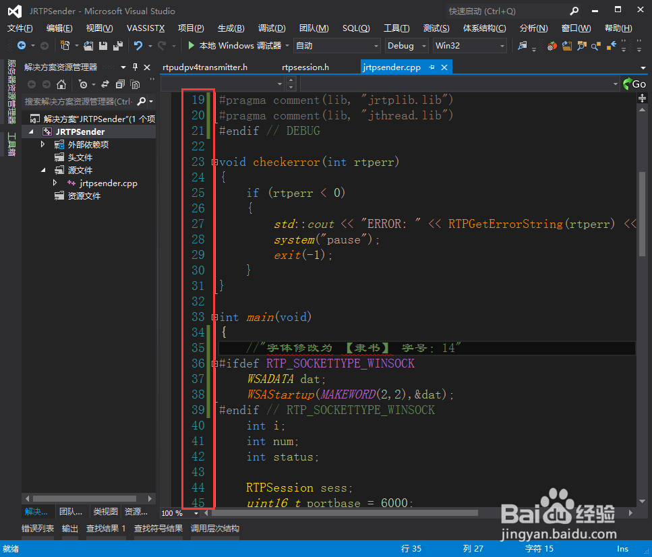This screenshot has height=557, width=652.
Task: Click the Undo icon on the toolbar
Action: (138, 45)
